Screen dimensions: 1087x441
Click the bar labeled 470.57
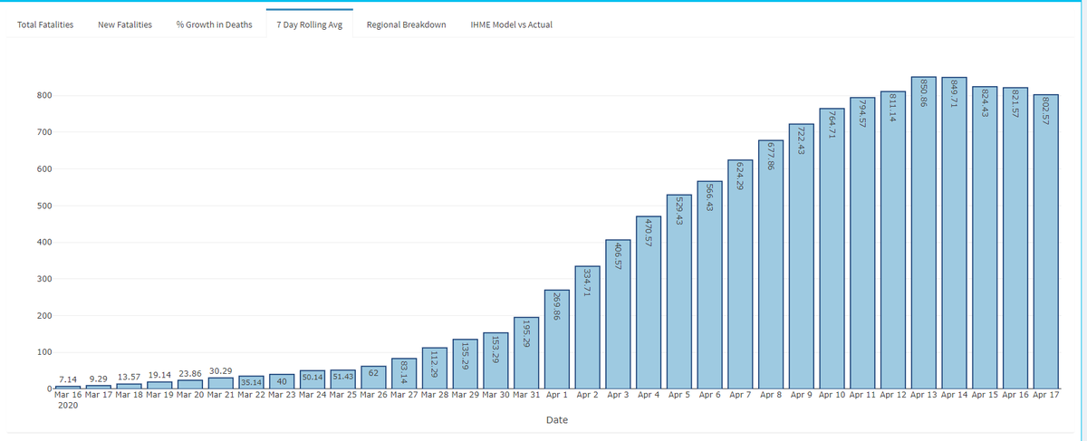click(x=649, y=302)
